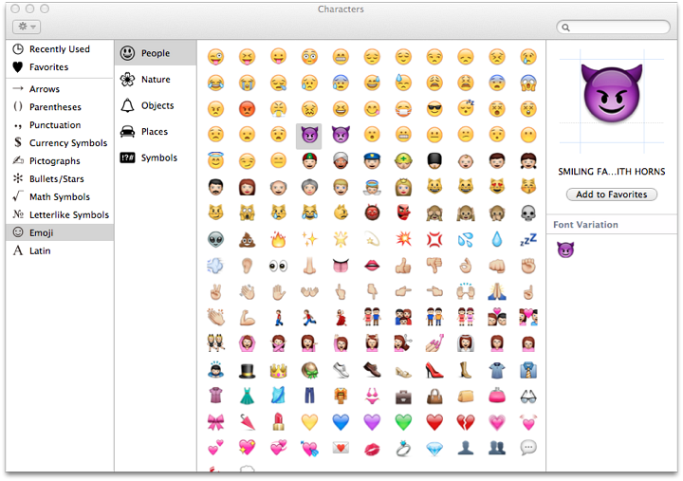Select Math Symbols category
This screenshot has height=481, width=683.
60,197
